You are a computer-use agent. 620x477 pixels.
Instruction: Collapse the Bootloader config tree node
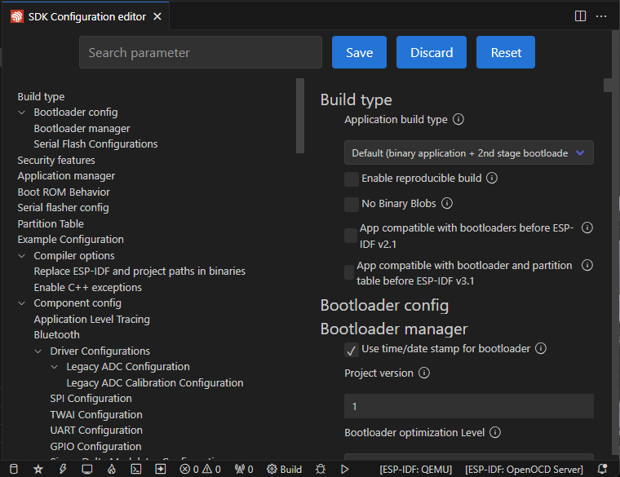(x=22, y=113)
